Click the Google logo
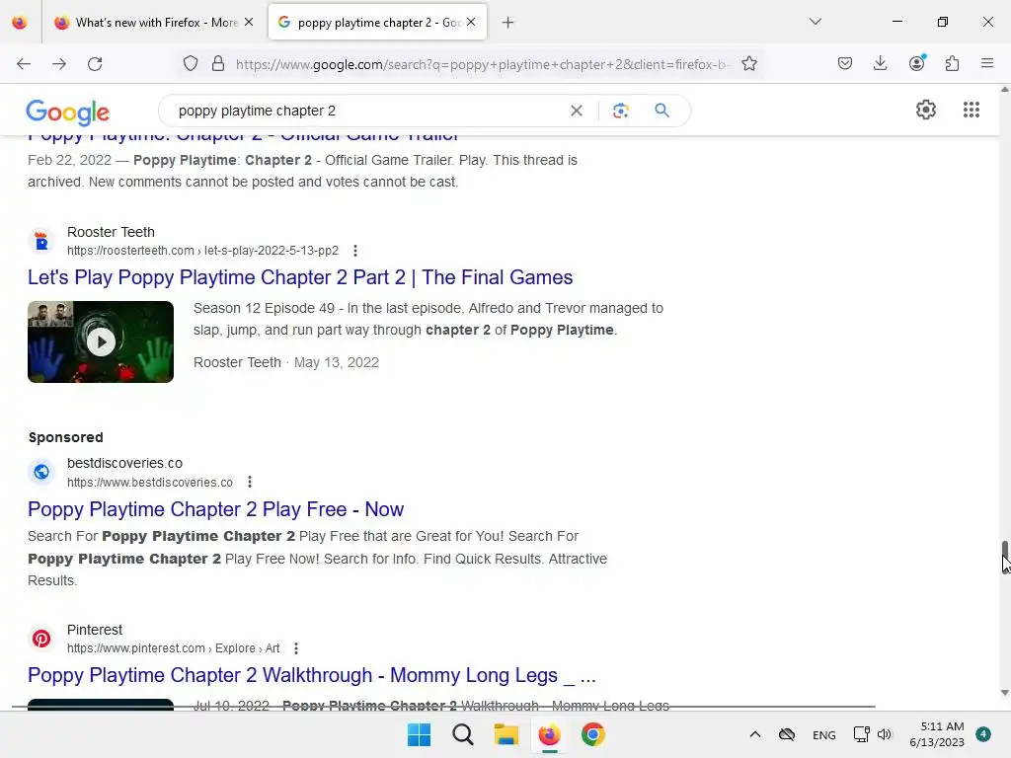Image resolution: width=1011 pixels, height=758 pixels. pyautogui.click(x=68, y=113)
